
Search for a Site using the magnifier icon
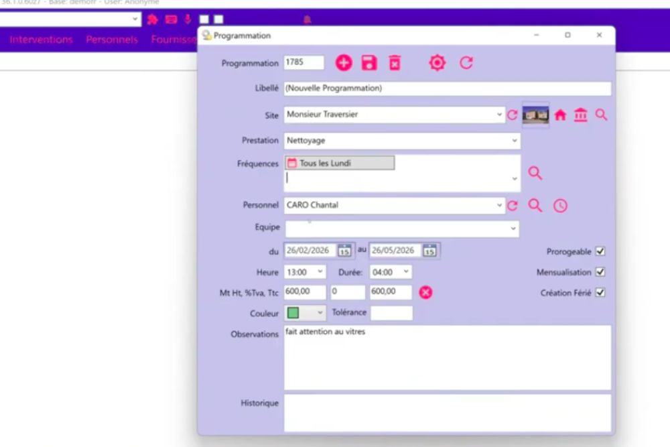(x=601, y=115)
